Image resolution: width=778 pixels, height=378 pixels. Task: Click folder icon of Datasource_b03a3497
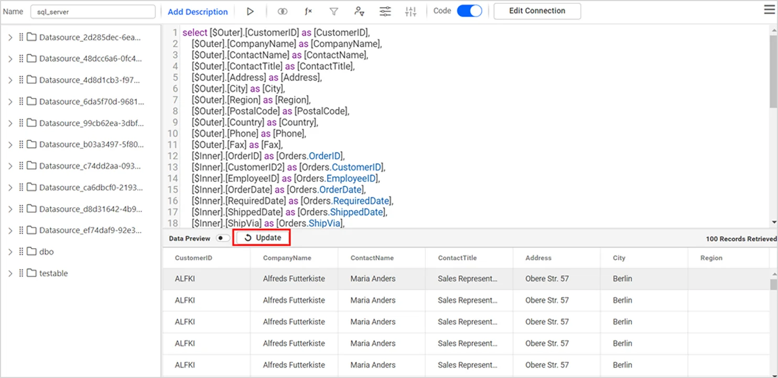tap(31, 144)
